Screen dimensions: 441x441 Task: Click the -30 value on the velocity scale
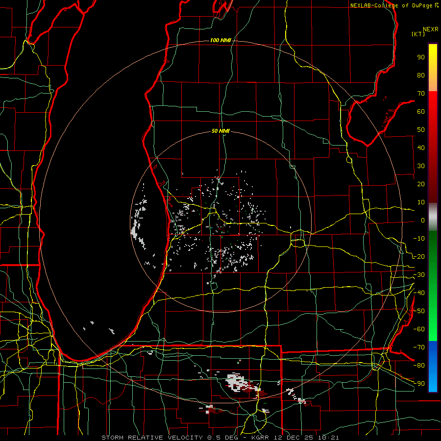pos(419,275)
